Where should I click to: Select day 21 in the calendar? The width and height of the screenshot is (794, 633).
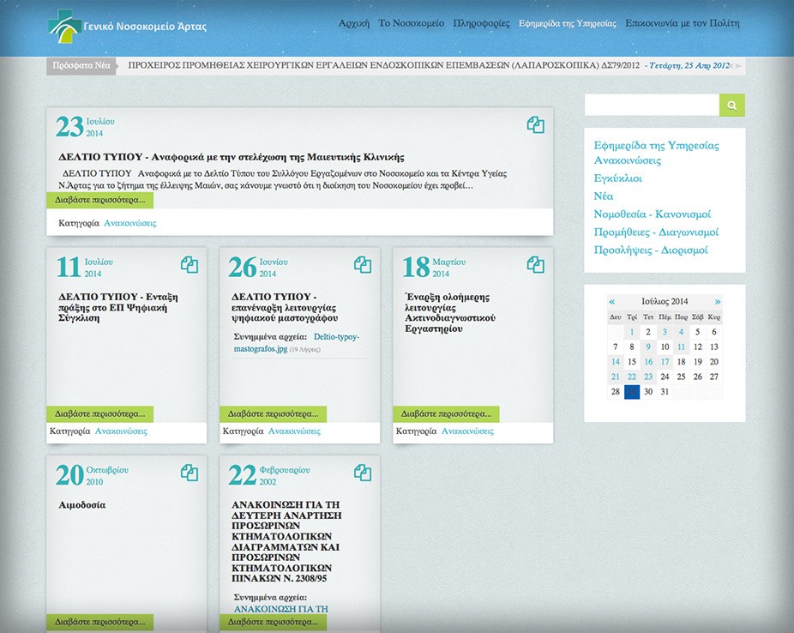click(616, 377)
